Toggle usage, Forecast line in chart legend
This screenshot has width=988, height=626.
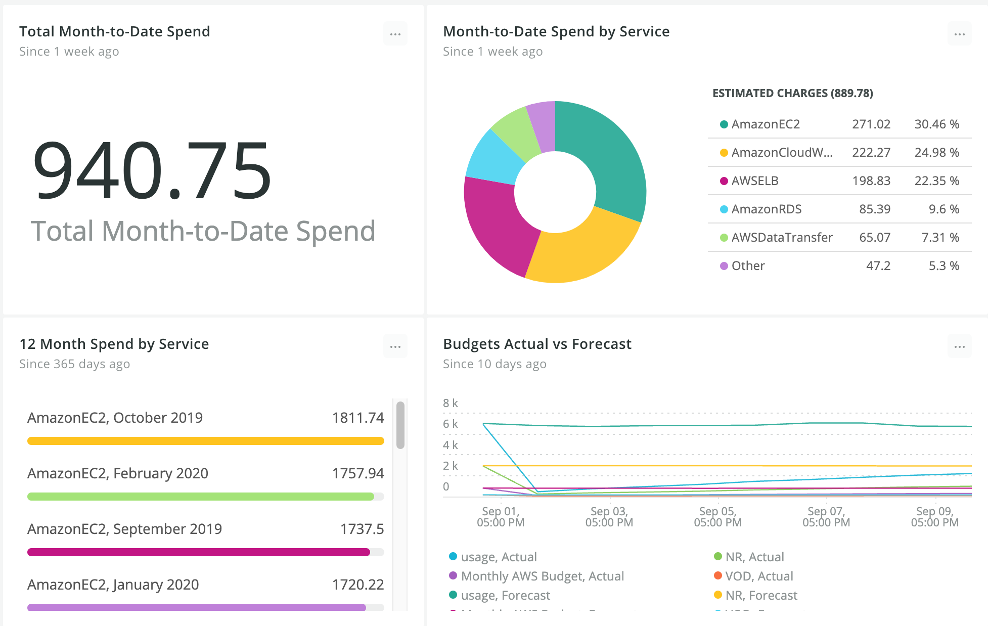point(505,596)
